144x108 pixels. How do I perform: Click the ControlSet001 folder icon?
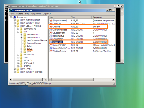coord(25,35)
